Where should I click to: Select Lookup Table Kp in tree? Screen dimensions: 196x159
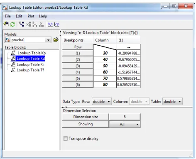point(32,53)
